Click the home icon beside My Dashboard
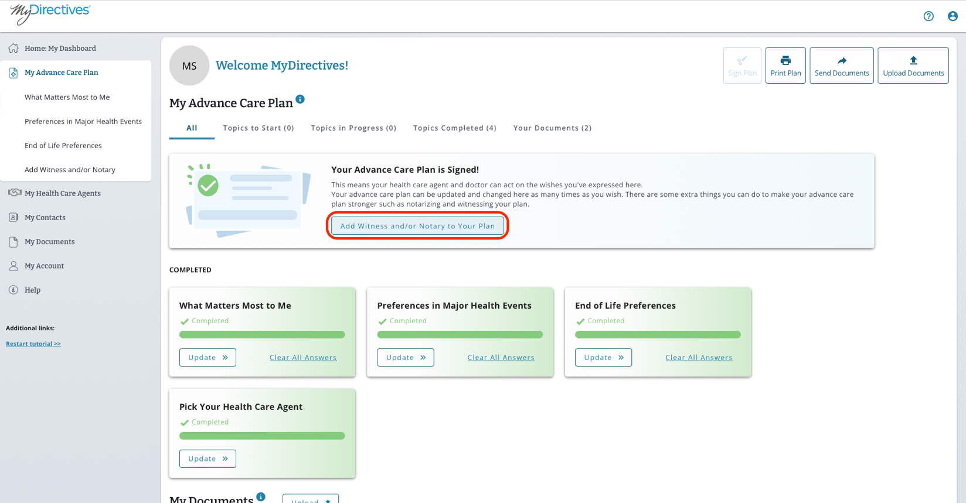 (13, 48)
